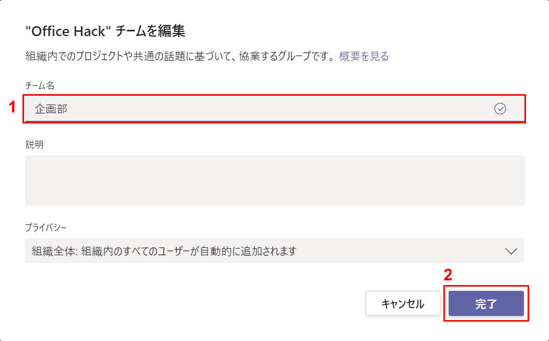Viewport: 549px width, 341px height.
Task: Click the "Office Hack" チームを編集 dialog title
Action: pos(105,31)
